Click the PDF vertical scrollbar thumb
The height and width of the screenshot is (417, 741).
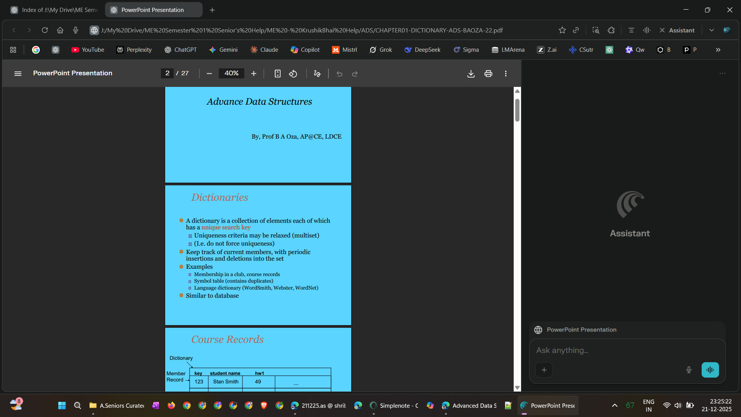pyautogui.click(x=517, y=110)
